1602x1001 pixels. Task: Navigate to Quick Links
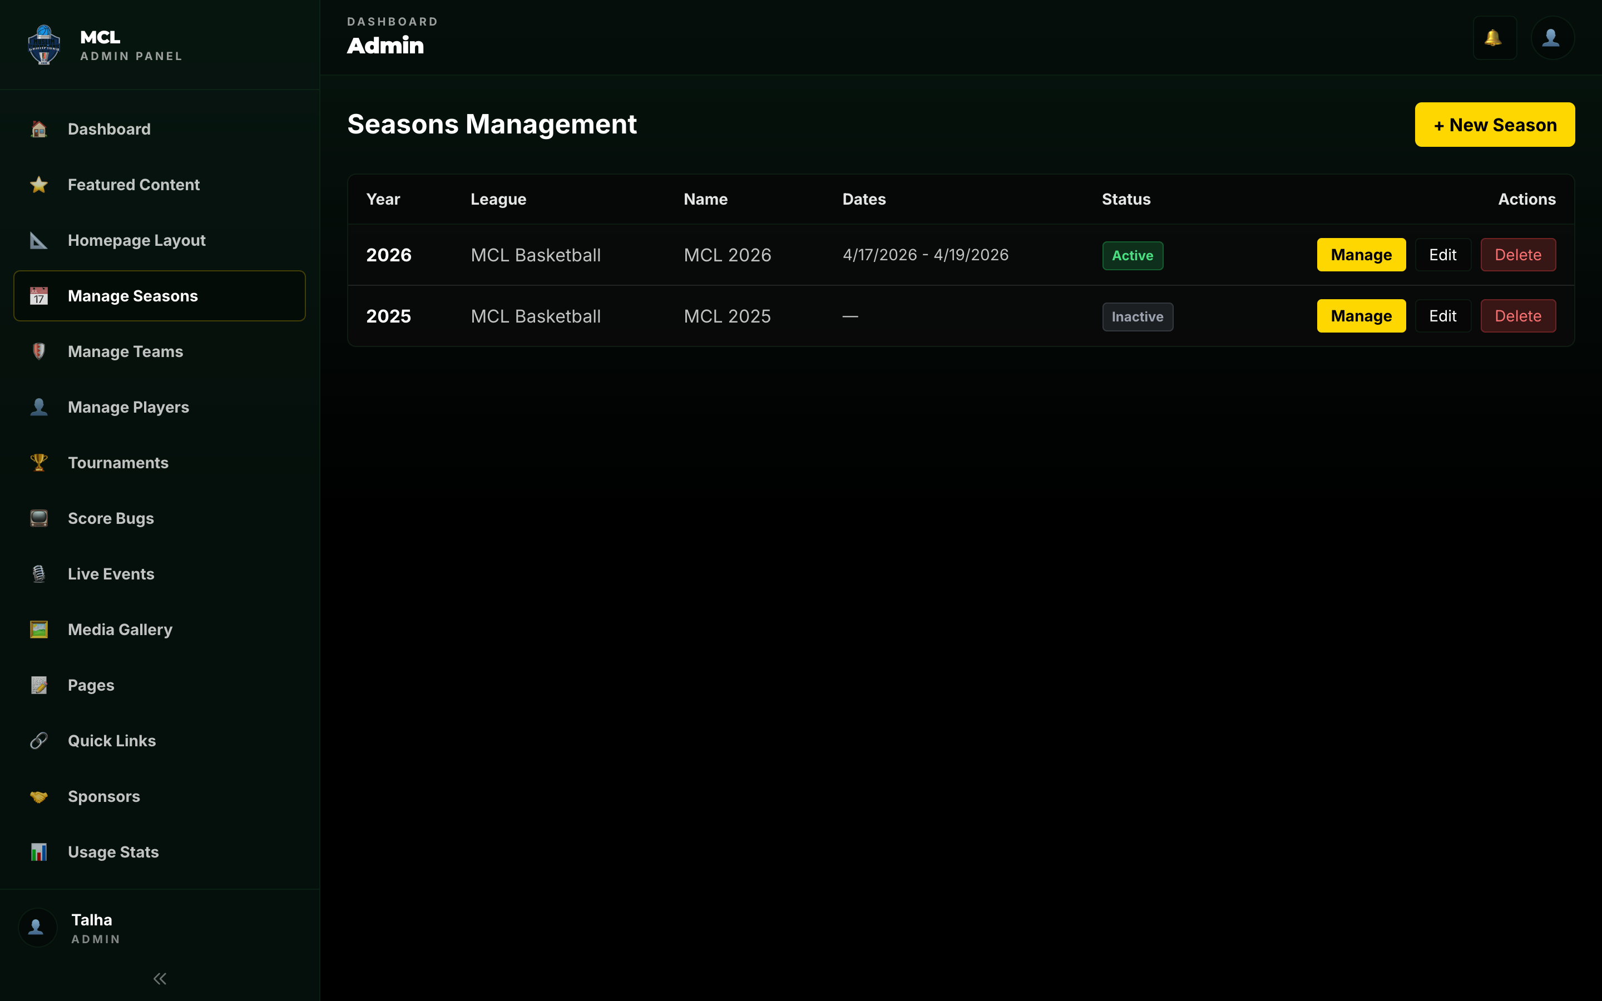tap(111, 741)
